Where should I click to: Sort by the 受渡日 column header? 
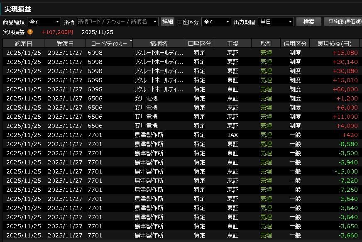(x=65, y=44)
